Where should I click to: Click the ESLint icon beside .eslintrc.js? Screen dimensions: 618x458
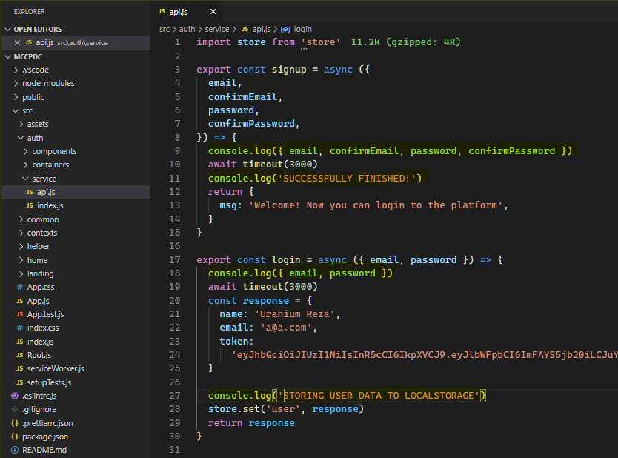point(13,396)
